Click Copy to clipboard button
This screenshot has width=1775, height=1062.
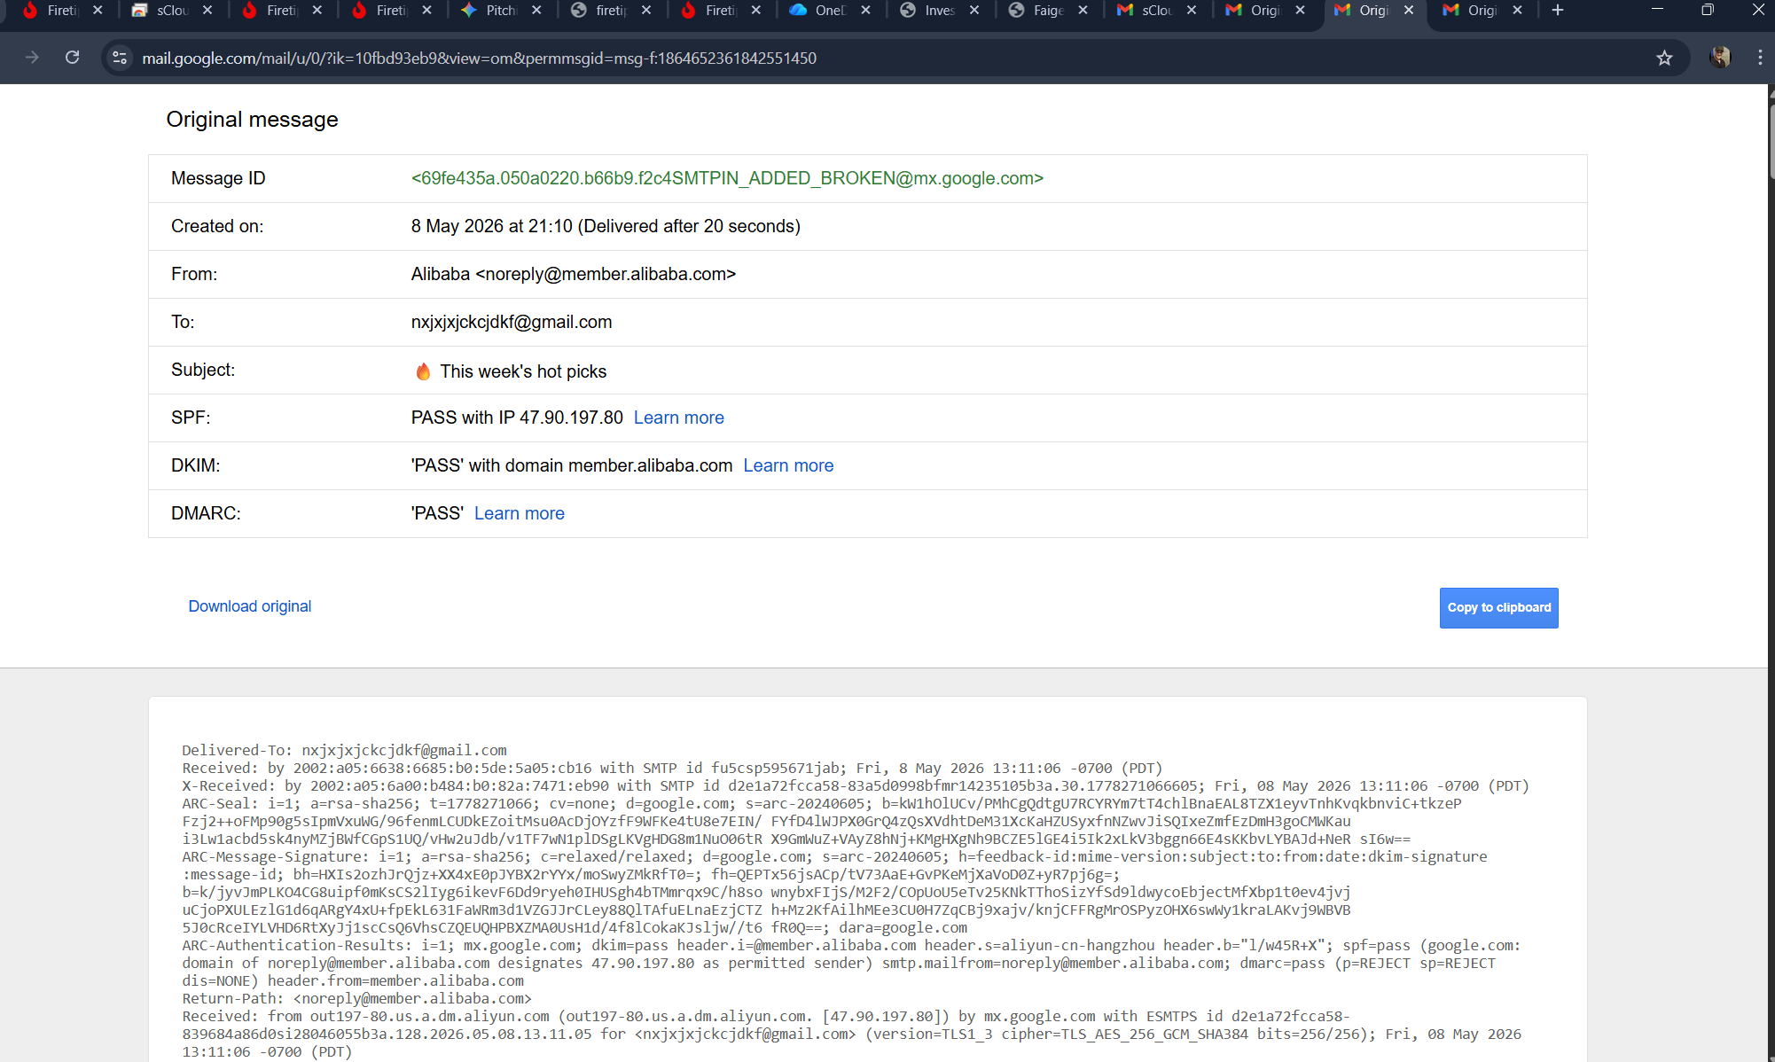point(1498,608)
